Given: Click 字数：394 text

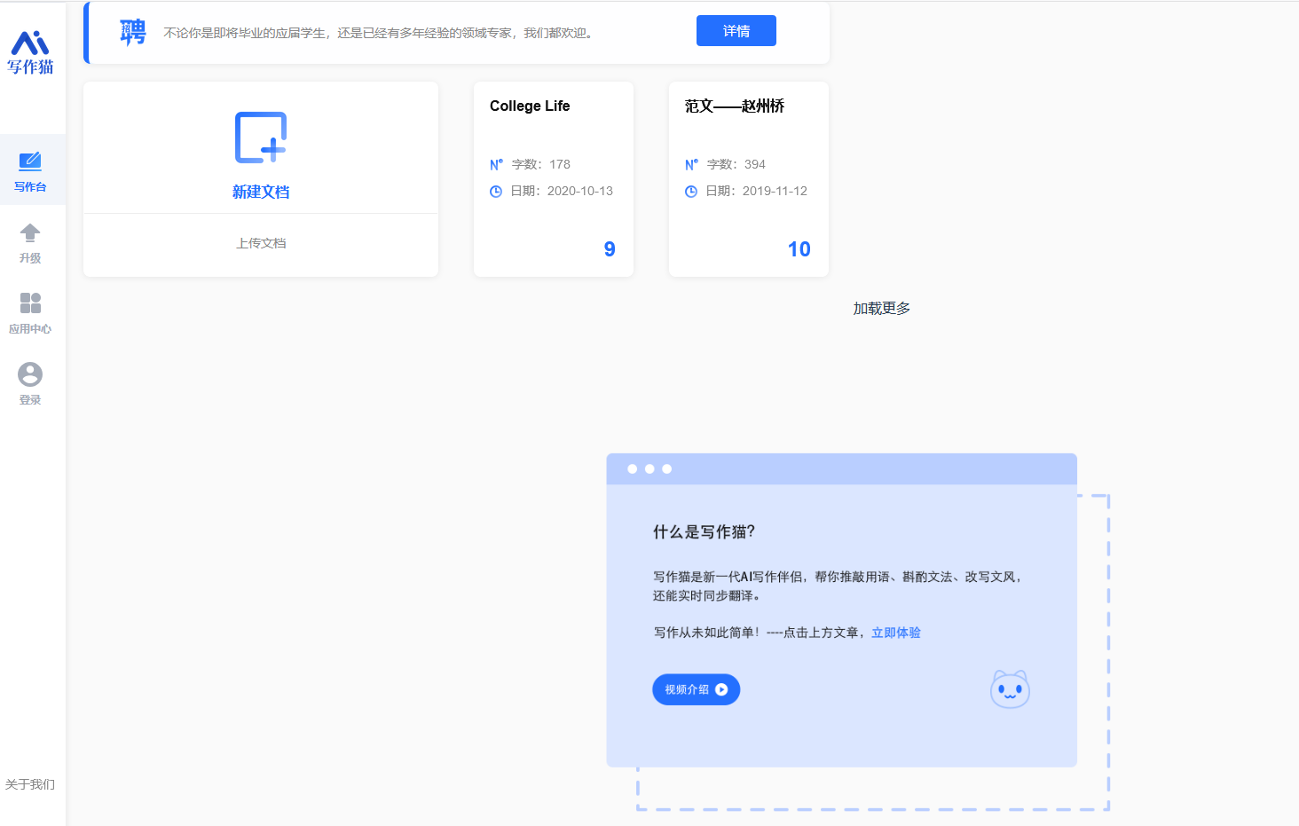Looking at the screenshot, I should (x=736, y=164).
